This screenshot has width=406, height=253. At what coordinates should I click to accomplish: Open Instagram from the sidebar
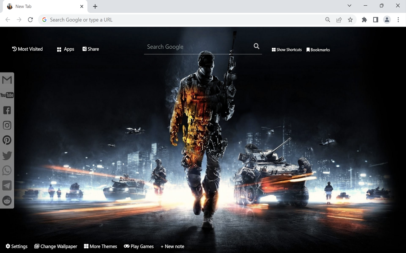pyautogui.click(x=7, y=125)
